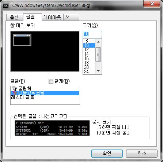Choose the 굴림체 font
Screen dimensions: 163x162
(x=45, y=89)
